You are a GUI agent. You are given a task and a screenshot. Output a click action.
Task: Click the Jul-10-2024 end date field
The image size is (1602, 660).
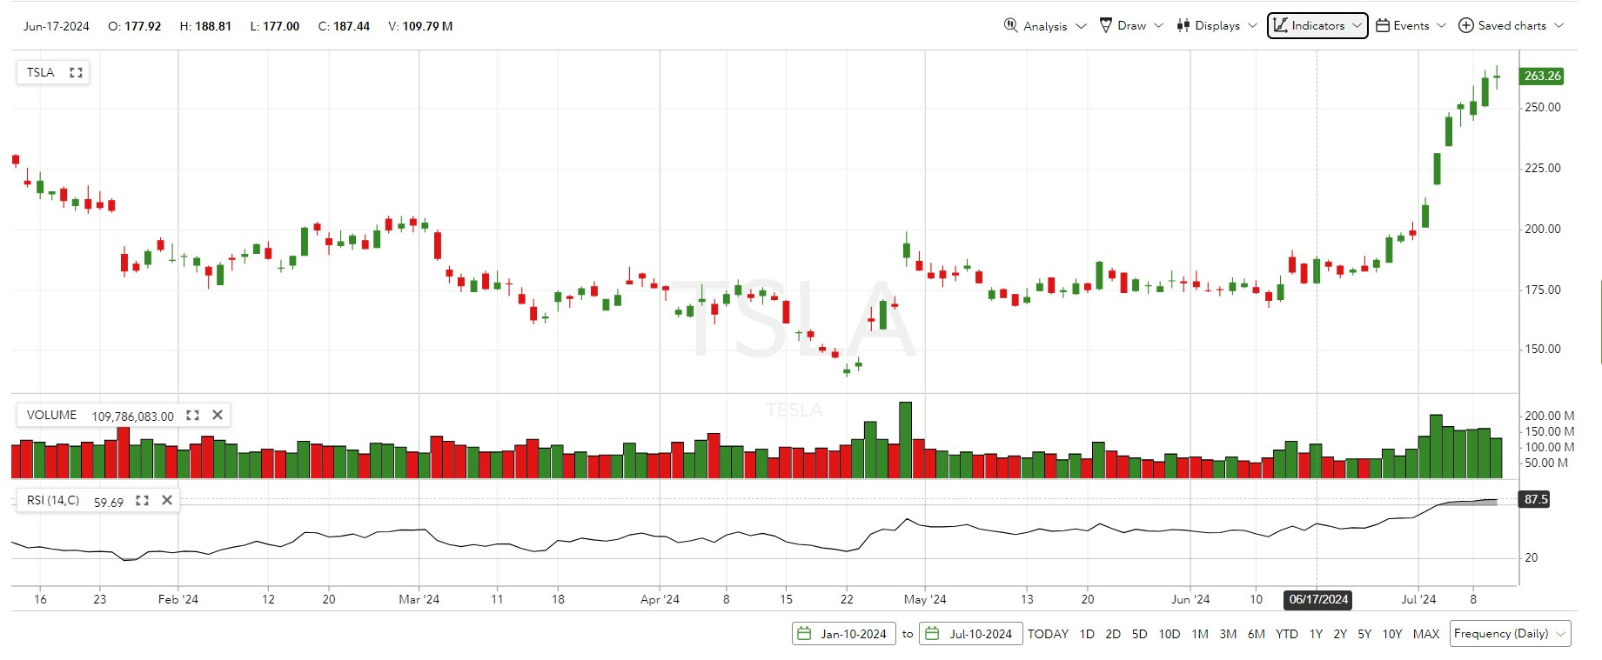(x=970, y=633)
